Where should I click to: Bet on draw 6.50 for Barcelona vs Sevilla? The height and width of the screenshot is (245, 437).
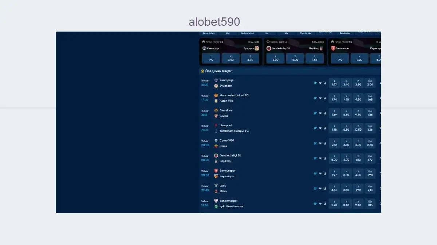coord(346,113)
